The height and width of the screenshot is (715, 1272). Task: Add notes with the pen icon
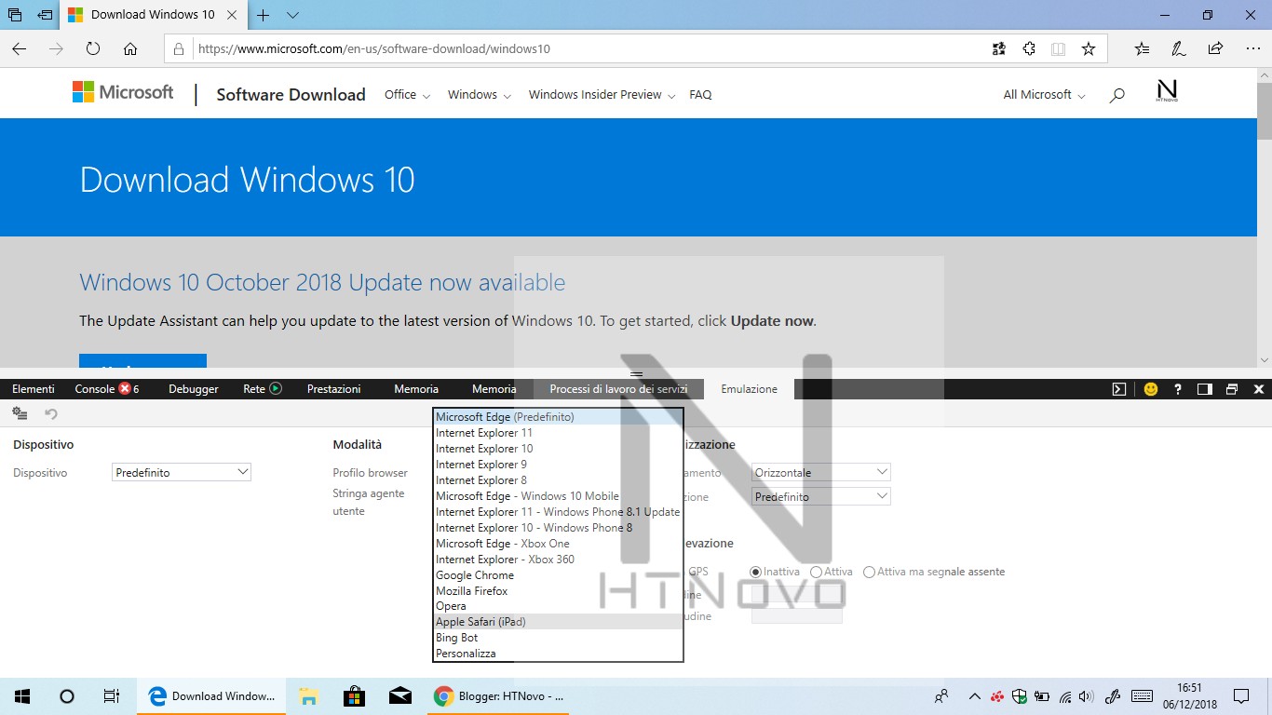tap(1179, 48)
